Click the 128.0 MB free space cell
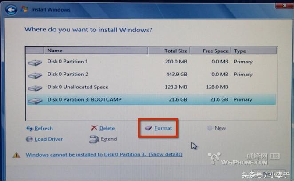Image resolution: width=294 pixels, height=181 pixels. (217, 87)
